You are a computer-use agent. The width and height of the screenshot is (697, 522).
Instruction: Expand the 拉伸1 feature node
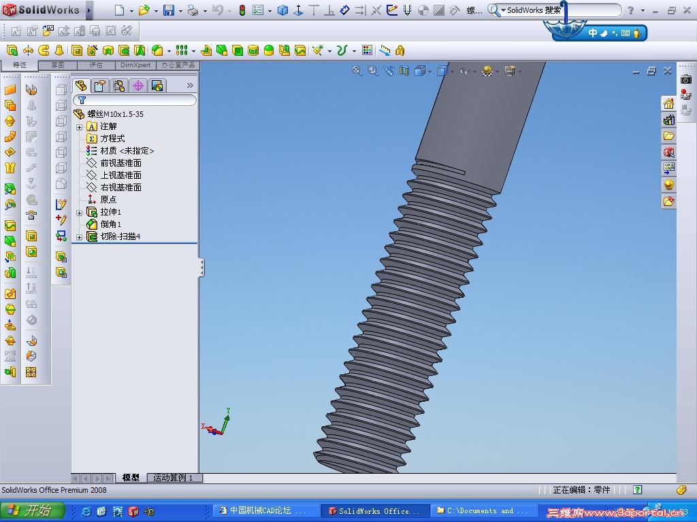tap(79, 213)
